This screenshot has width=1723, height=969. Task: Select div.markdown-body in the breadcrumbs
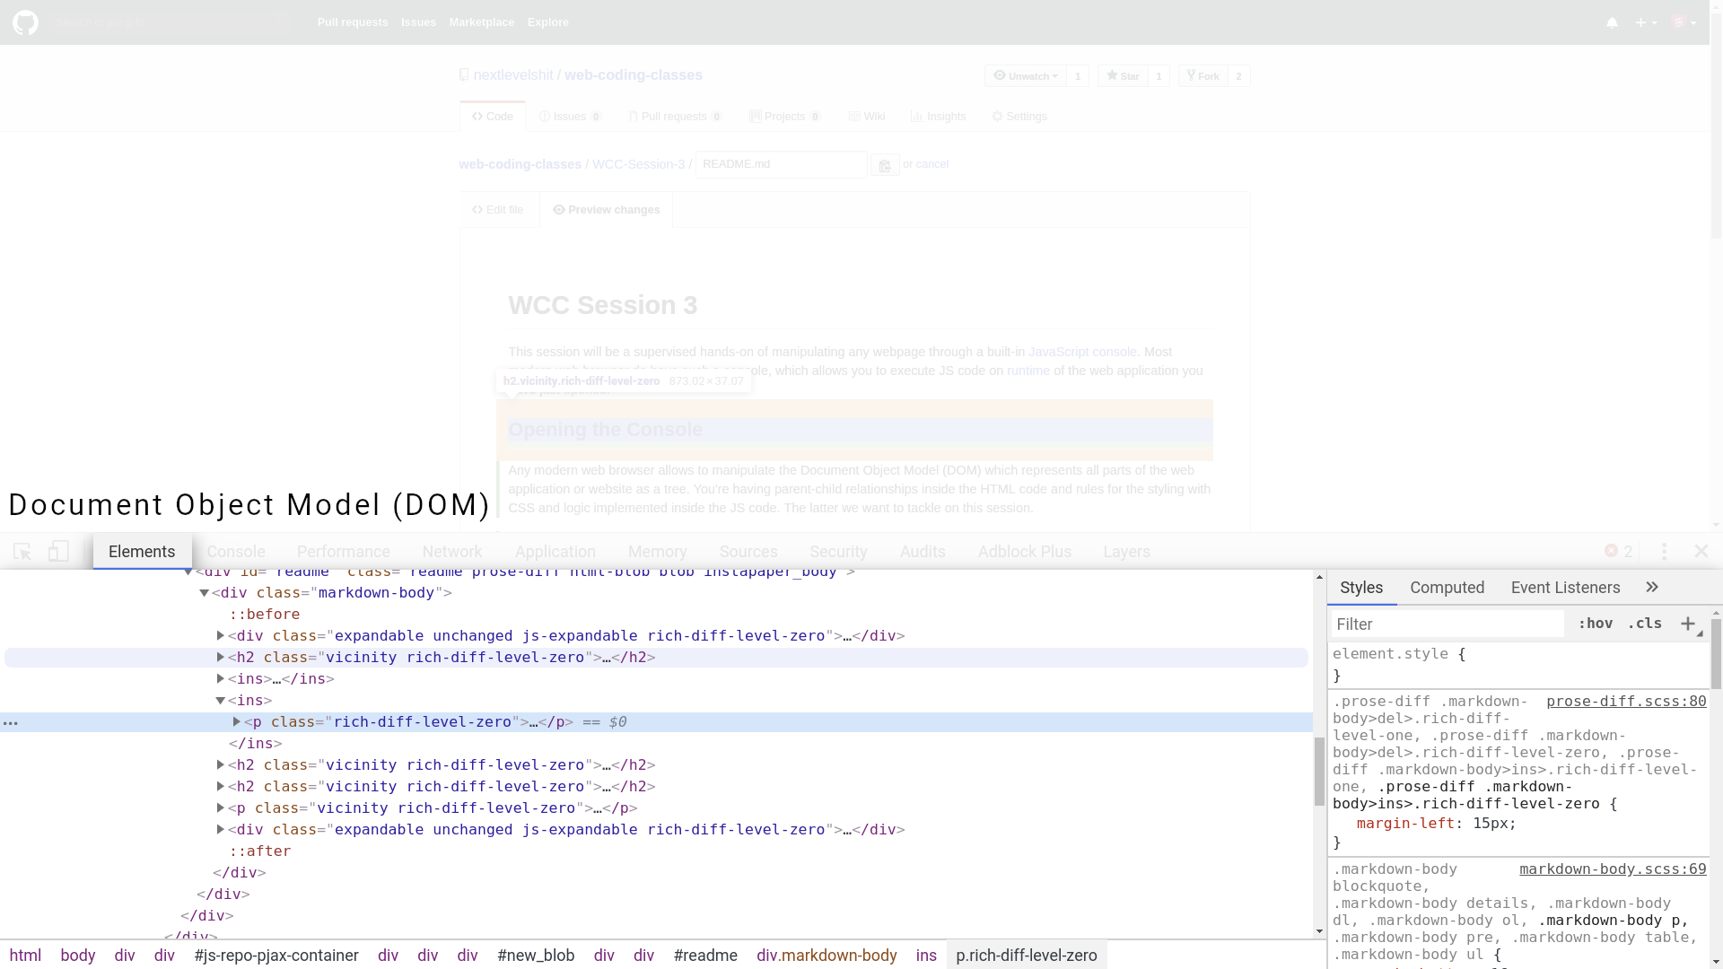click(x=827, y=956)
